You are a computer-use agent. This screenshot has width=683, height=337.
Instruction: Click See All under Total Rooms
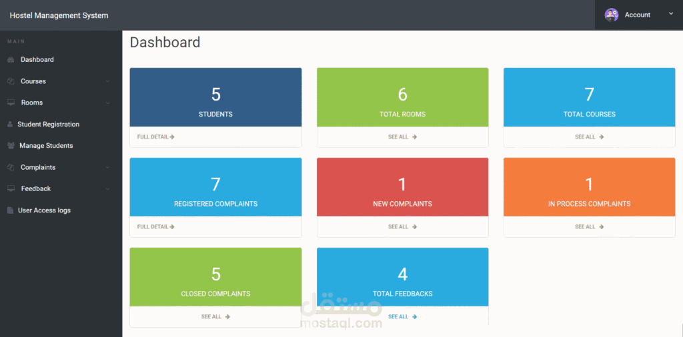pyautogui.click(x=398, y=137)
